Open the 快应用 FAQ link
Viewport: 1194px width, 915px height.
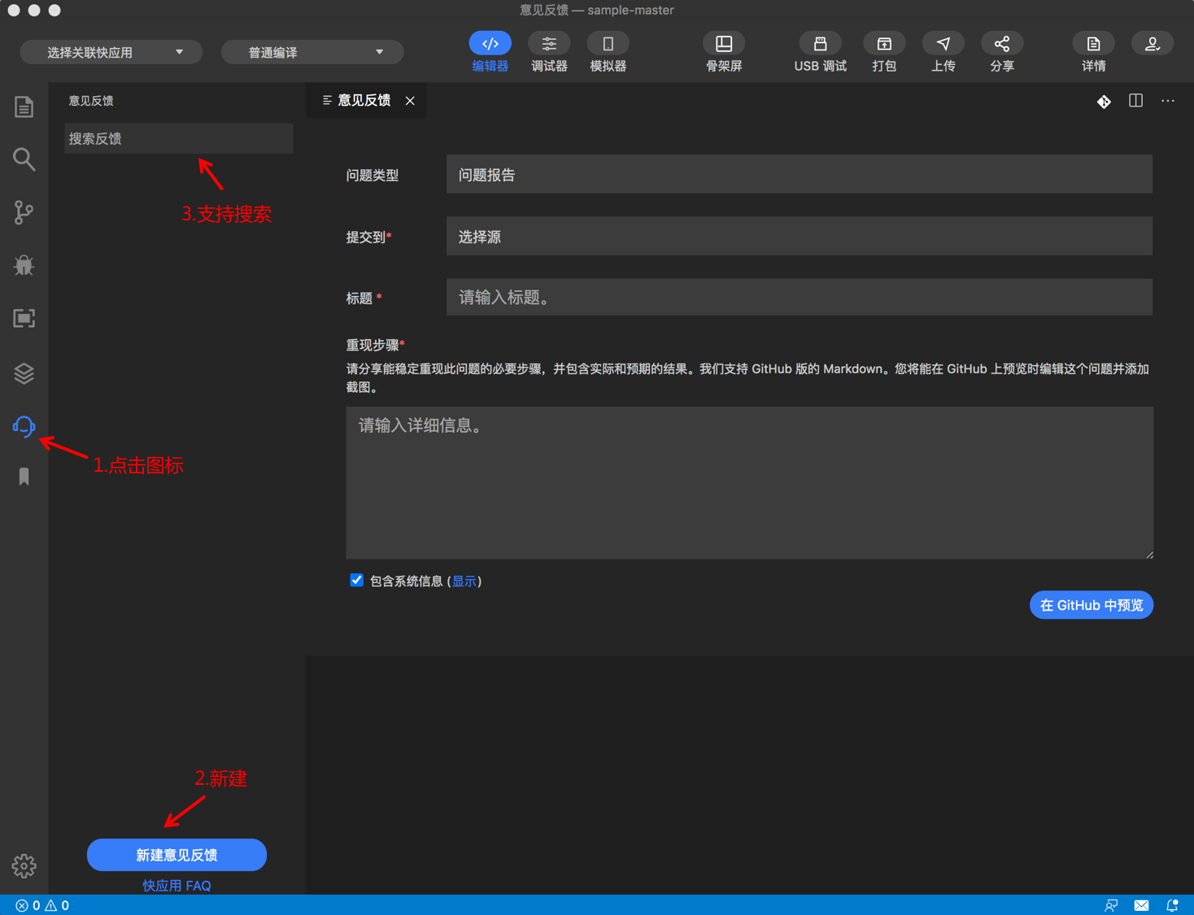pyautogui.click(x=176, y=885)
